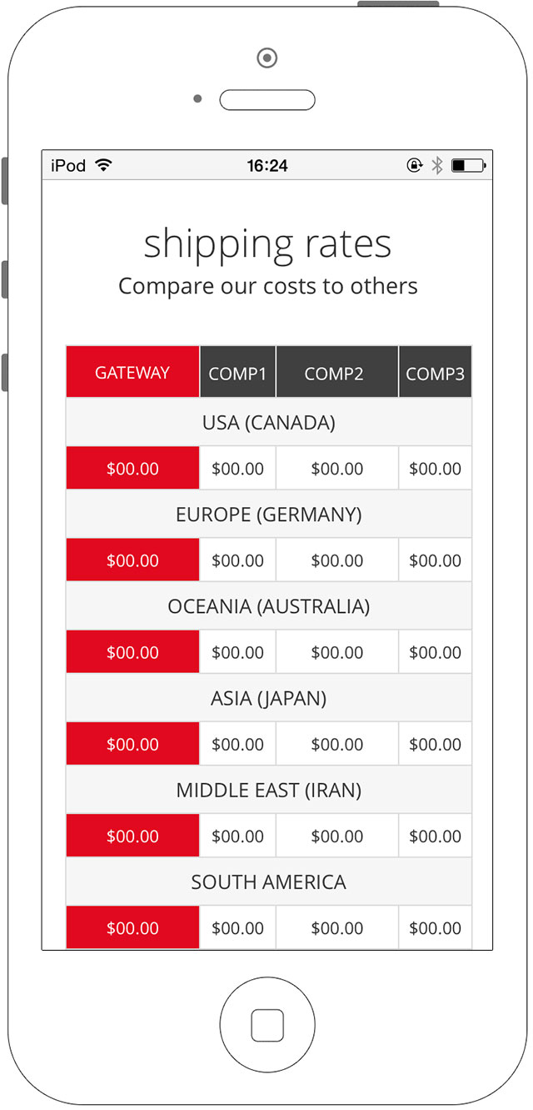The height and width of the screenshot is (1110, 533).
Task: Tap the phone's home button
Action: click(x=267, y=1025)
